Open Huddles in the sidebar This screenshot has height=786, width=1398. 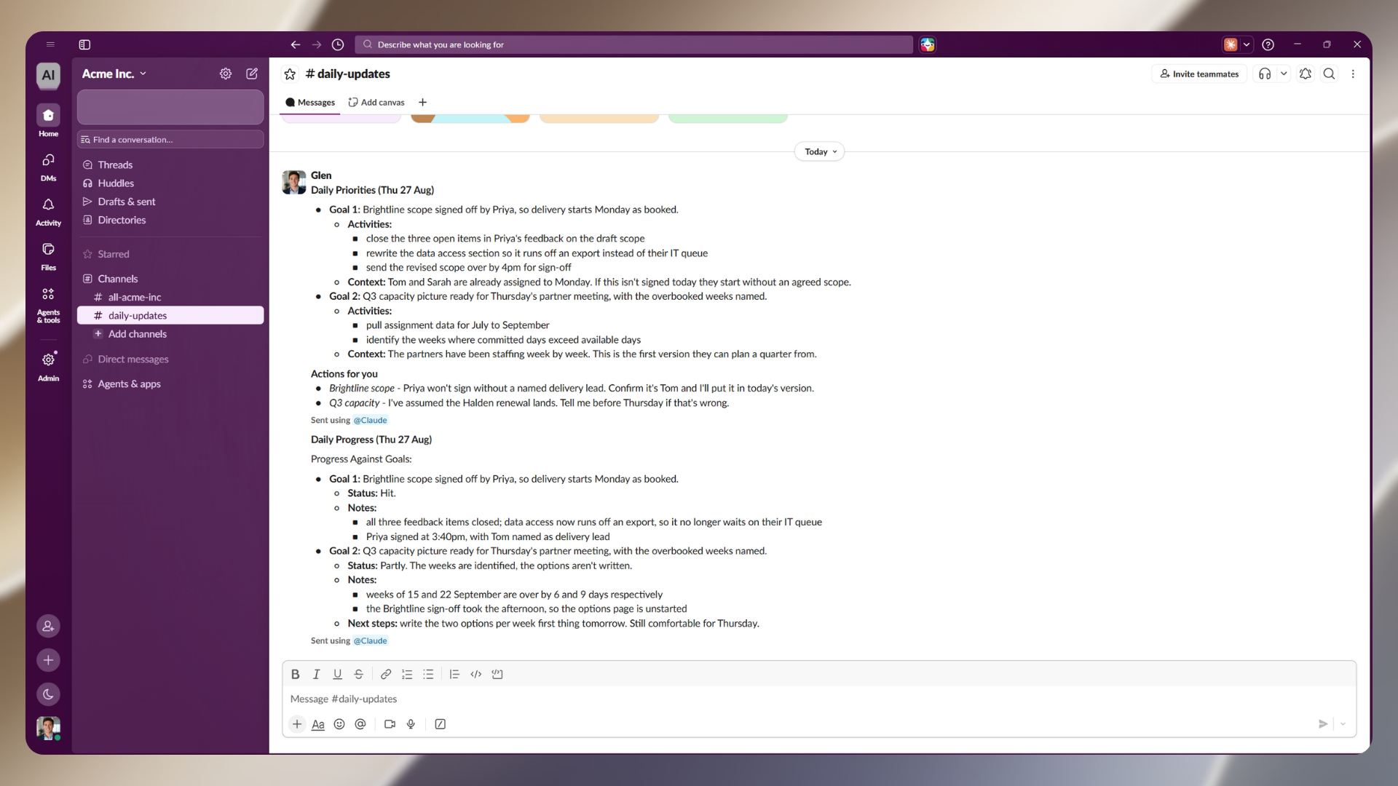(170, 183)
